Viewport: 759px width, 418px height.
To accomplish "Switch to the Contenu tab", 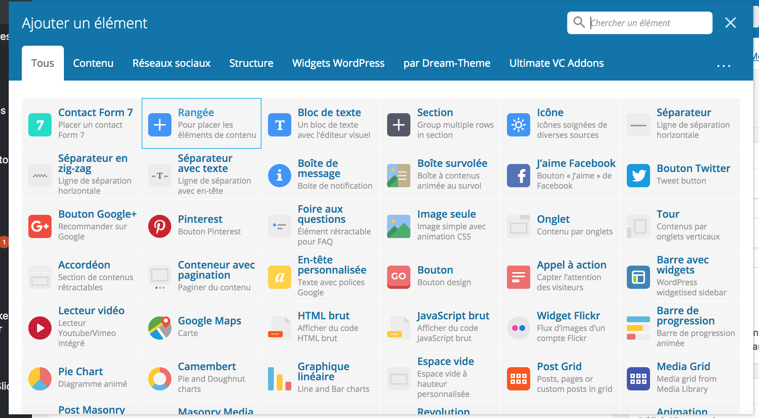I will click(93, 63).
